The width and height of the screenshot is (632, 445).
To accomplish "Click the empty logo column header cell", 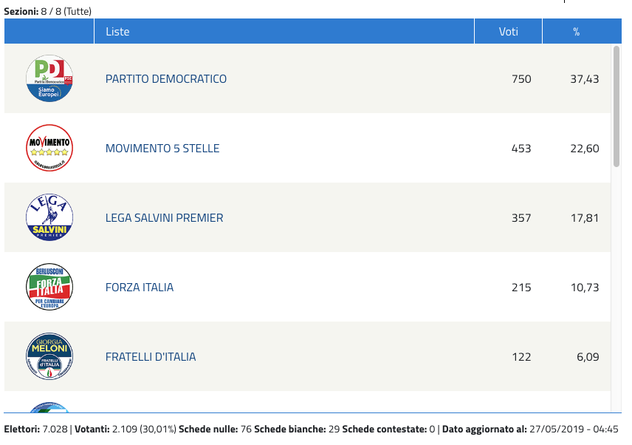I will coord(49,31).
